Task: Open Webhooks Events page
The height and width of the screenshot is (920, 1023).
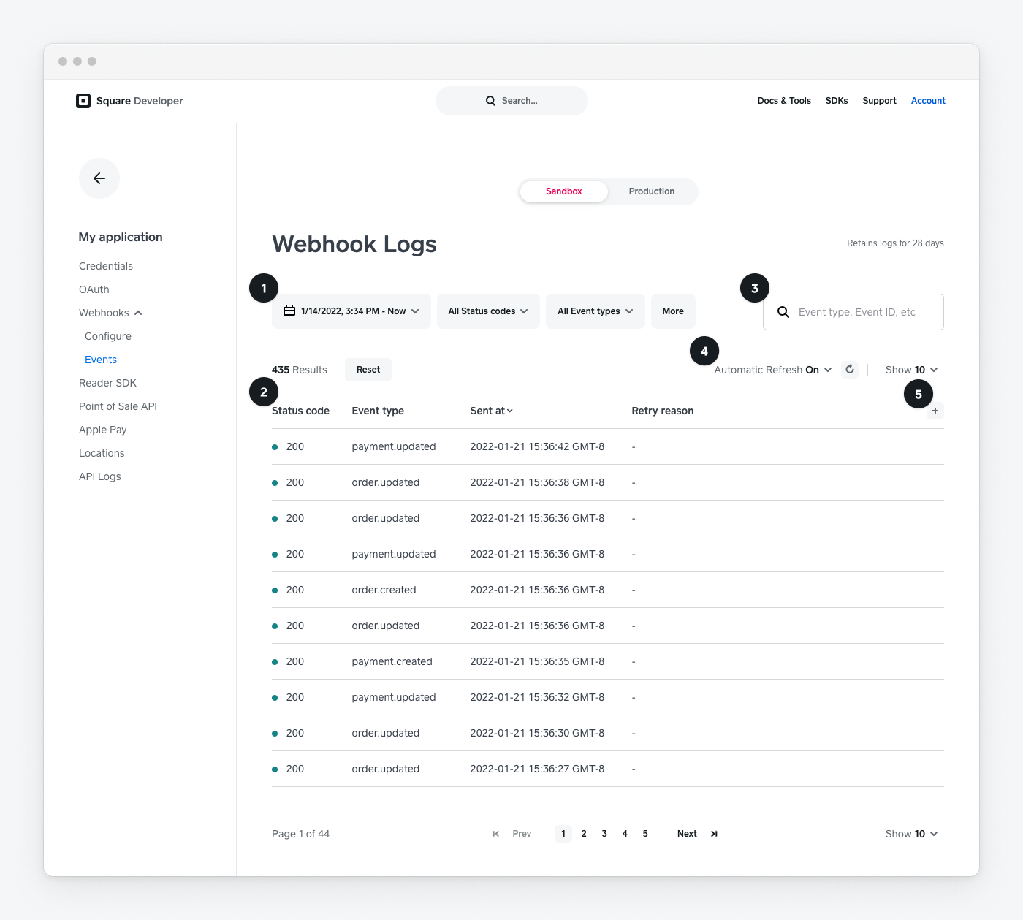Action: point(101,360)
